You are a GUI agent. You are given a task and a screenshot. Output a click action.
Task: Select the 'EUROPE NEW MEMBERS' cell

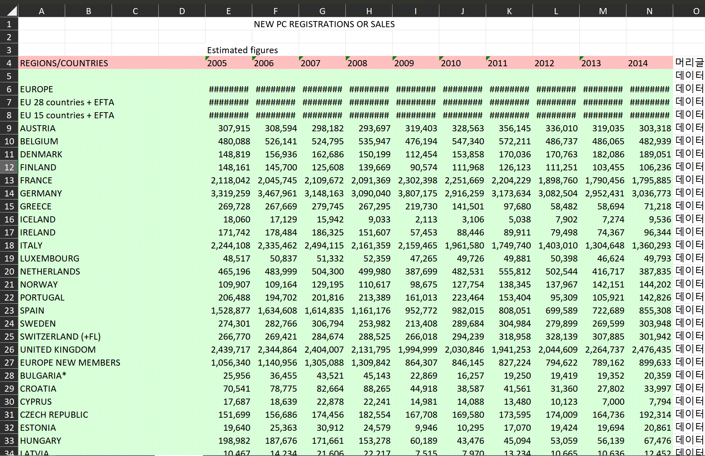pyautogui.click(x=70, y=363)
